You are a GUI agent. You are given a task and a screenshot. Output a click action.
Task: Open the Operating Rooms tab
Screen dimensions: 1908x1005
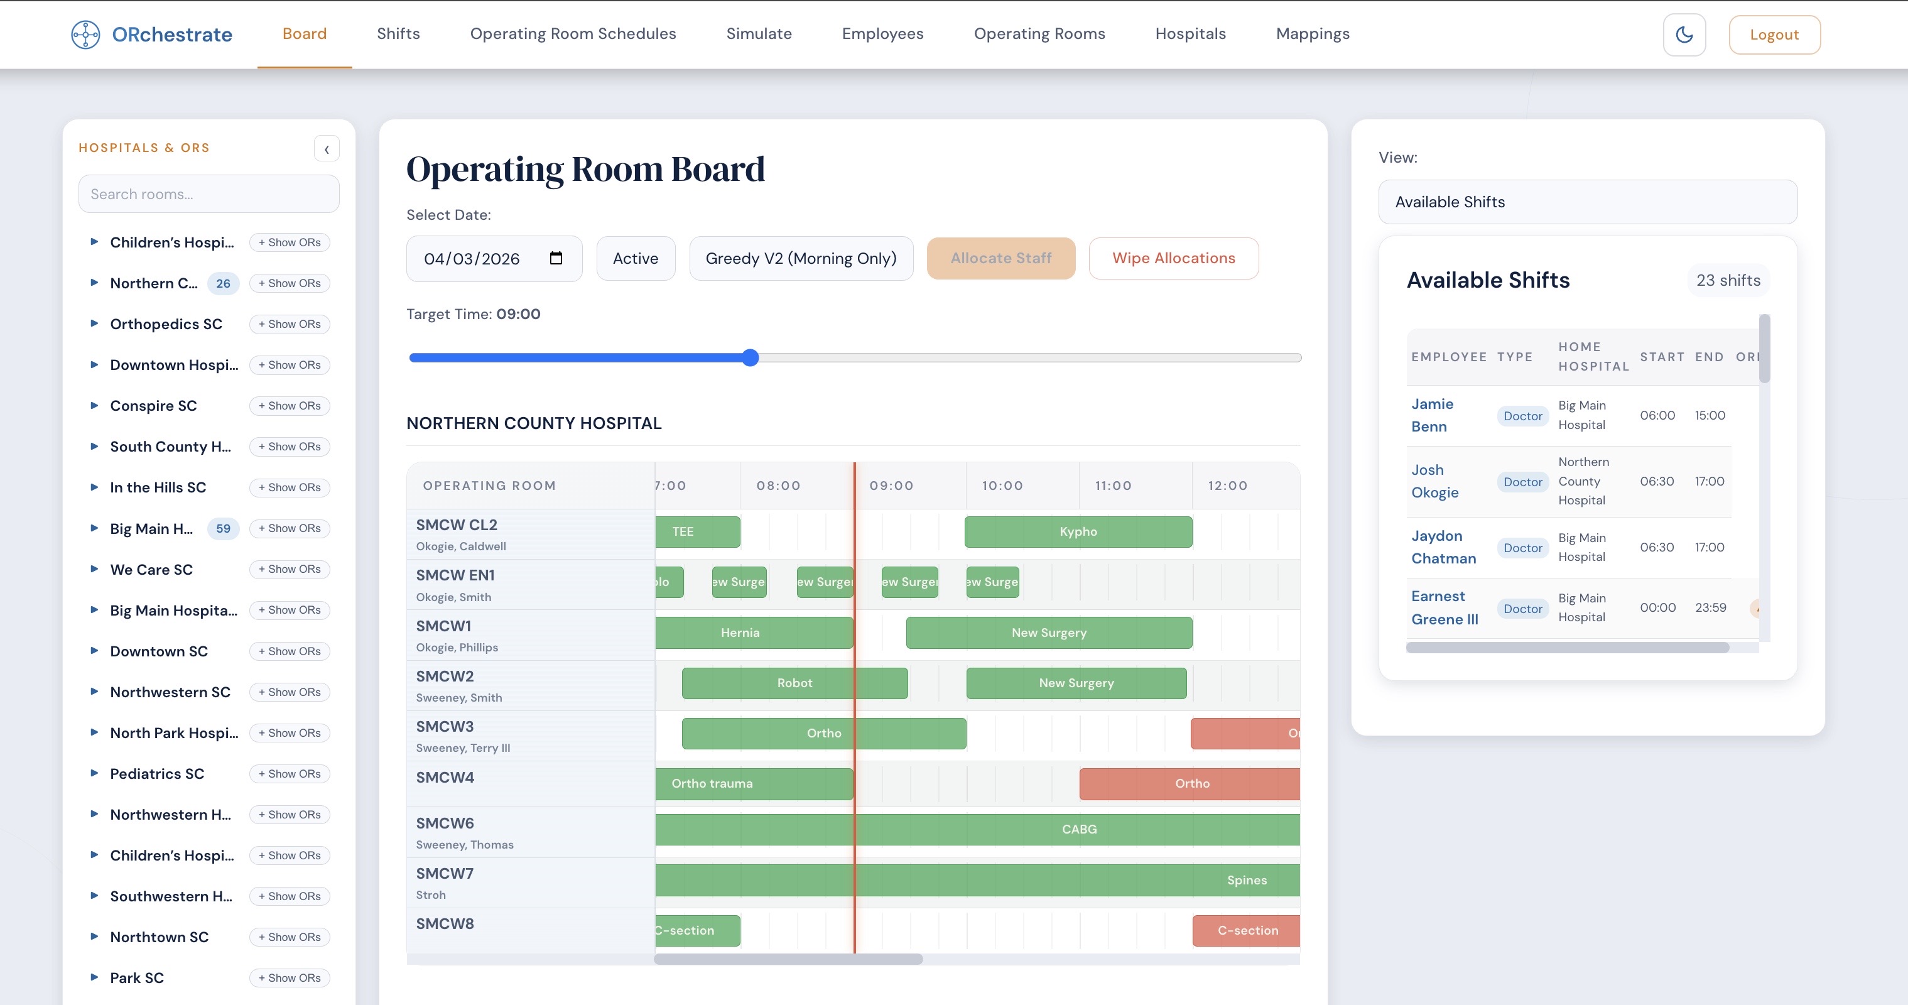coord(1039,33)
